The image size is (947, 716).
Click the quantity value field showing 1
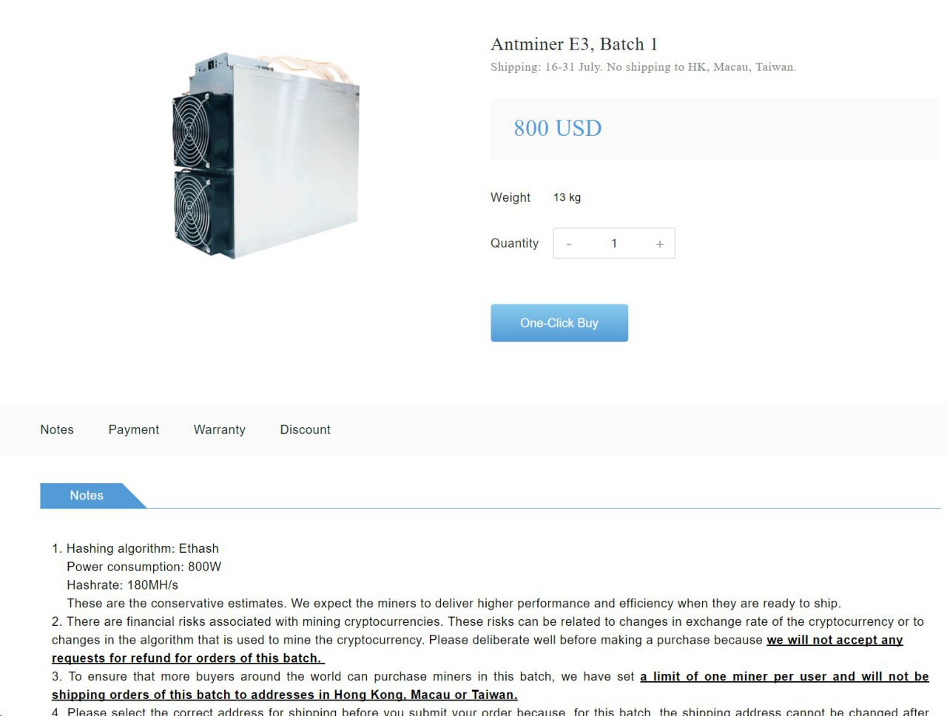click(614, 244)
